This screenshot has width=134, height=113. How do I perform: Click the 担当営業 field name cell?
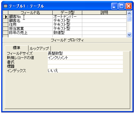pyautogui.click(x=30, y=29)
